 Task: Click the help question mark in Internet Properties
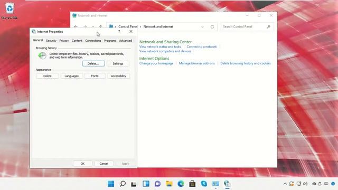(x=119, y=32)
